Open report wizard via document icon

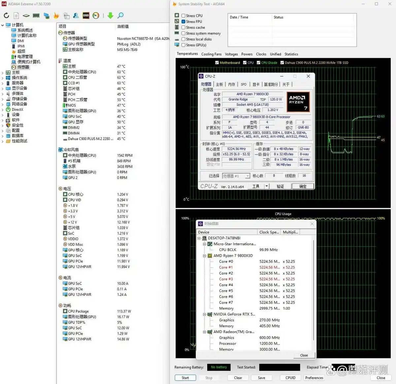(16, 15)
